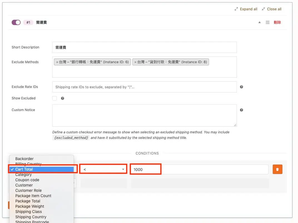Open help icon for Exclude Rate IDs

241,87
